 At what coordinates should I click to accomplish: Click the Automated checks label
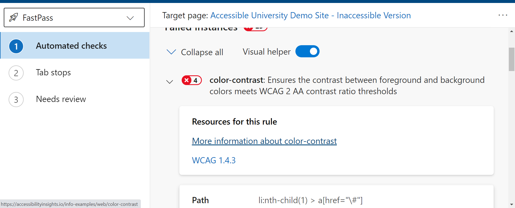tap(71, 46)
